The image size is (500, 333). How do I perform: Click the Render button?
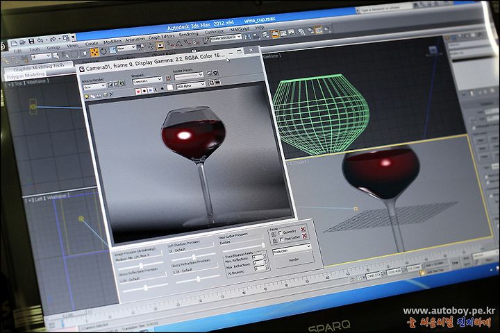[x=294, y=259]
